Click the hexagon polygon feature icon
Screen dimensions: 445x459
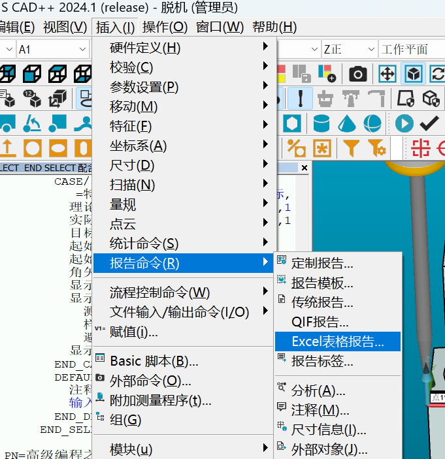(x=292, y=123)
